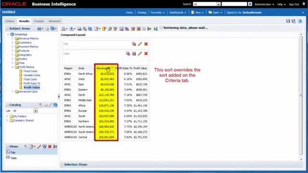Click the search text input field
The width and height of the screenshot is (308, 173).
click(234, 4)
